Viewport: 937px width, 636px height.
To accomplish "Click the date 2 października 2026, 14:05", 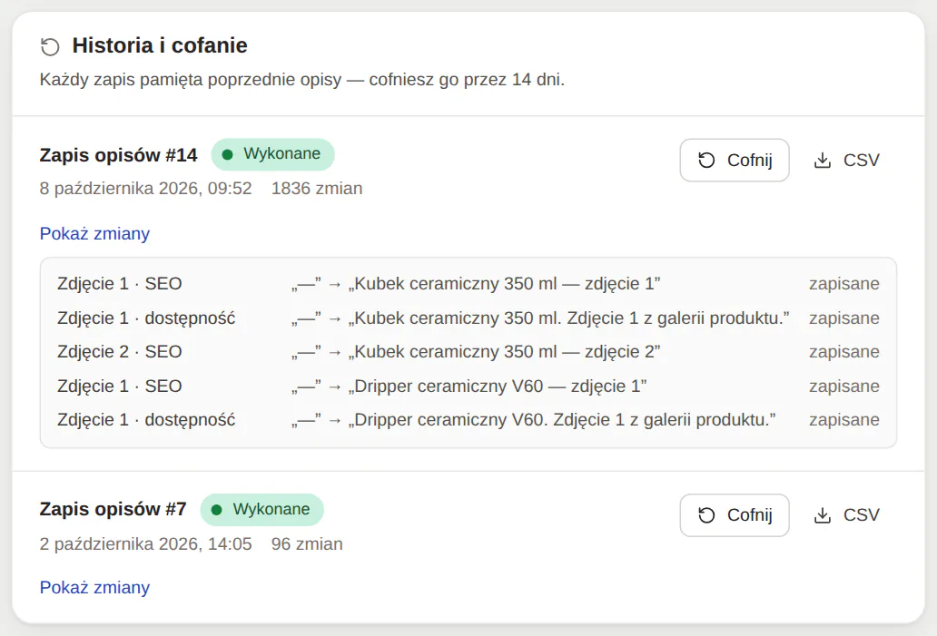I will tap(146, 544).
